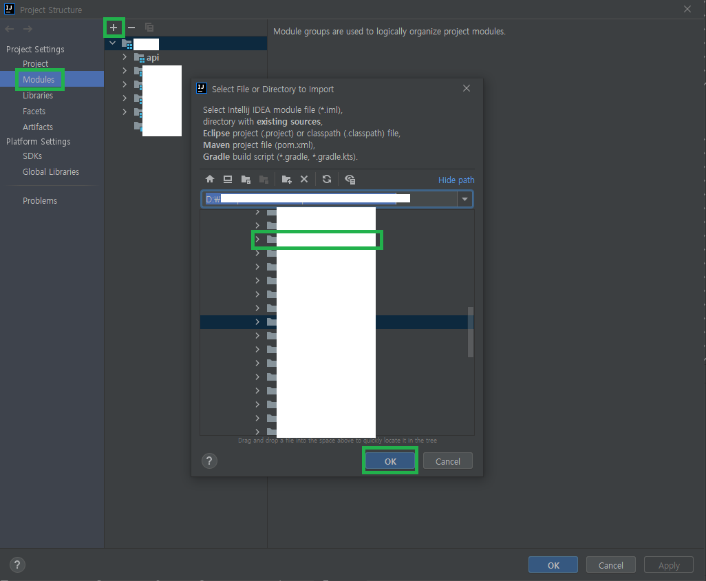Open the SDKs section under Platform Settings
This screenshot has width=706, height=581.
point(32,156)
